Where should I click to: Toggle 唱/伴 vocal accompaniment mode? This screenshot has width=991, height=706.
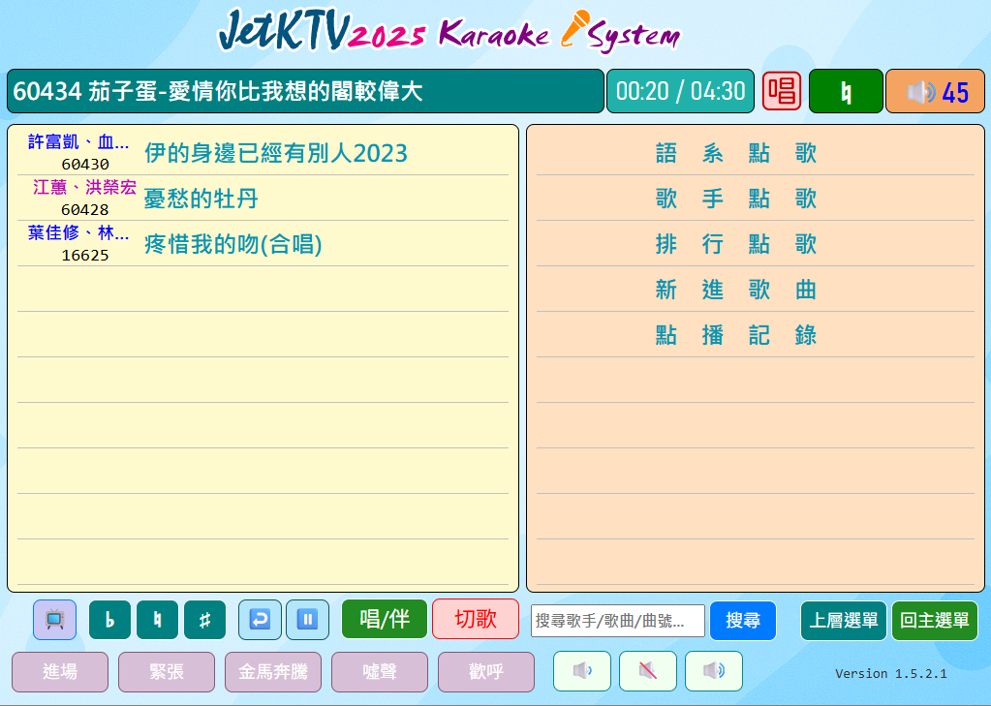pyautogui.click(x=385, y=619)
